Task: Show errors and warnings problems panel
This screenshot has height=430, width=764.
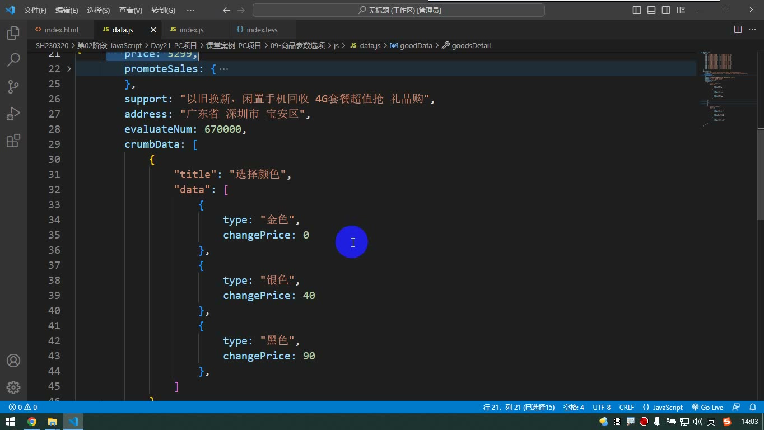Action: (23, 407)
